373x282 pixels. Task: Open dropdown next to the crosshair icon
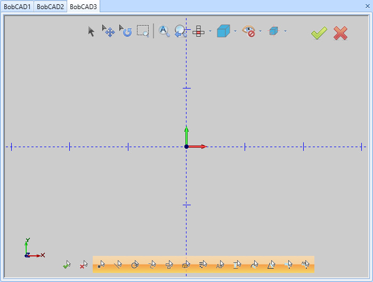click(x=210, y=31)
